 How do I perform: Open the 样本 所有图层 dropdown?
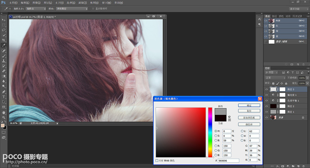pyautogui.click(x=72, y=9)
